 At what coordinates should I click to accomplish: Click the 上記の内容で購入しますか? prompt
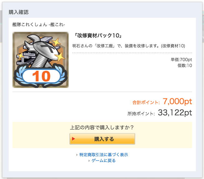coord(102,127)
